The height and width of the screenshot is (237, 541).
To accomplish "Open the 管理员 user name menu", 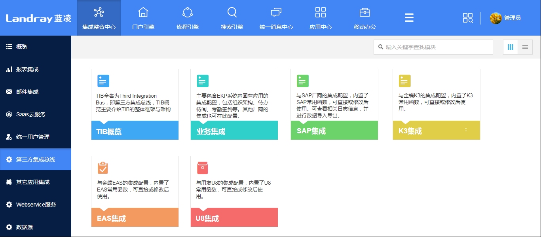I will [x=513, y=18].
